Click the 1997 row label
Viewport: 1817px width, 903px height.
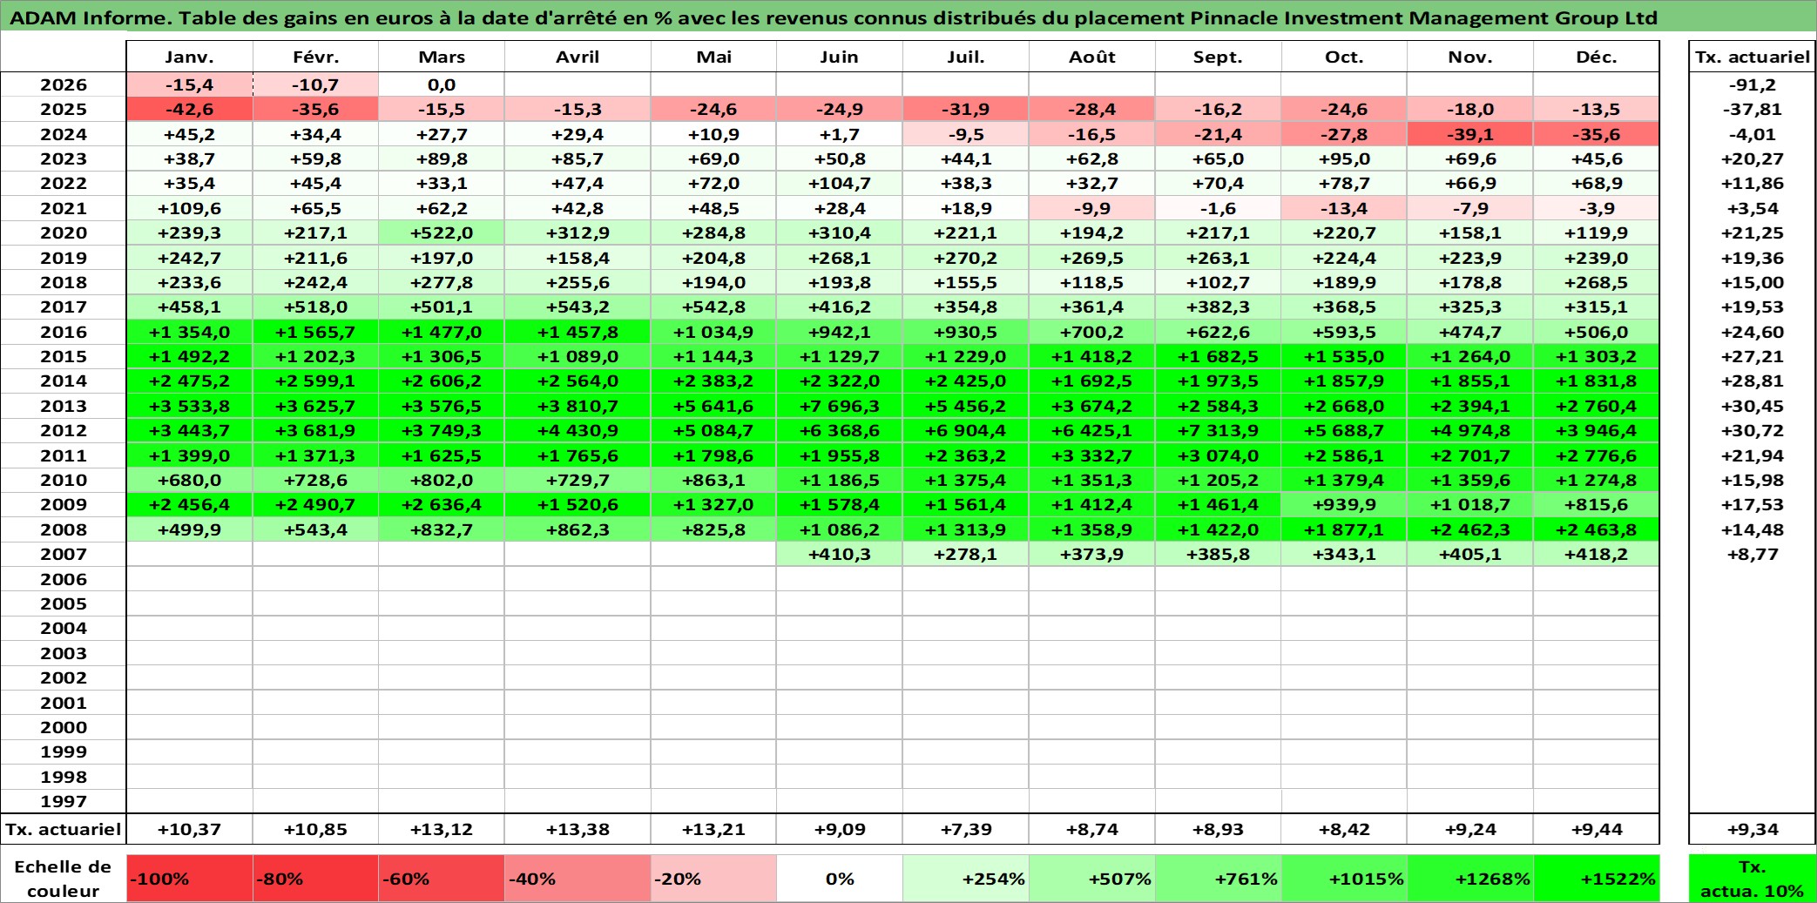(64, 801)
